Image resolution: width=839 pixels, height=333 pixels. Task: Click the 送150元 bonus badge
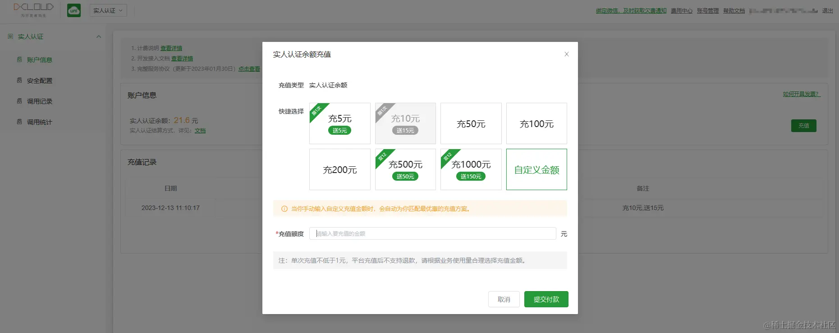pos(471,177)
